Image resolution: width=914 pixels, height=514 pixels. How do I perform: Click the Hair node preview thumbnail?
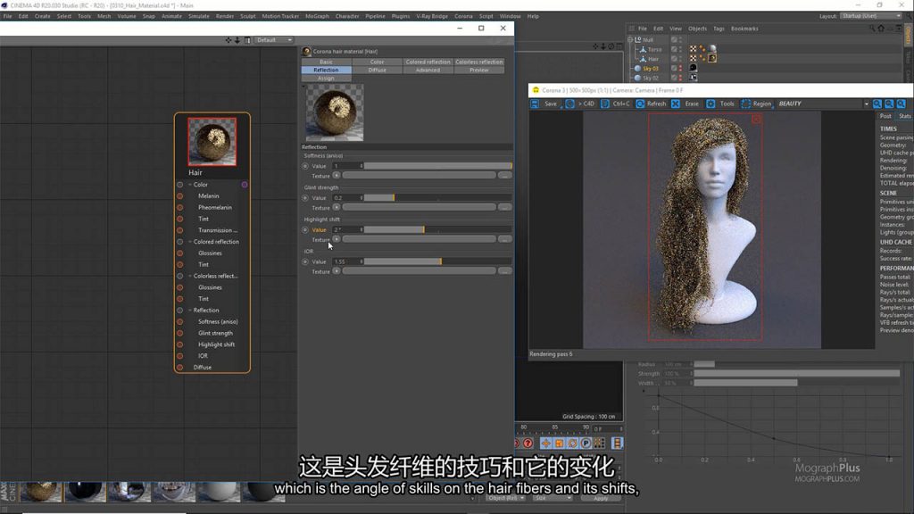212,142
